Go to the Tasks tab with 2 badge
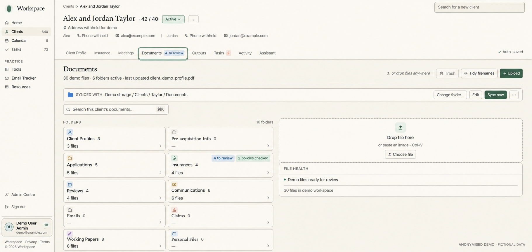 point(222,53)
